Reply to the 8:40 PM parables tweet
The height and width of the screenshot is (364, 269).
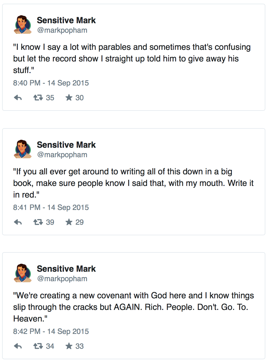[x=18, y=98]
